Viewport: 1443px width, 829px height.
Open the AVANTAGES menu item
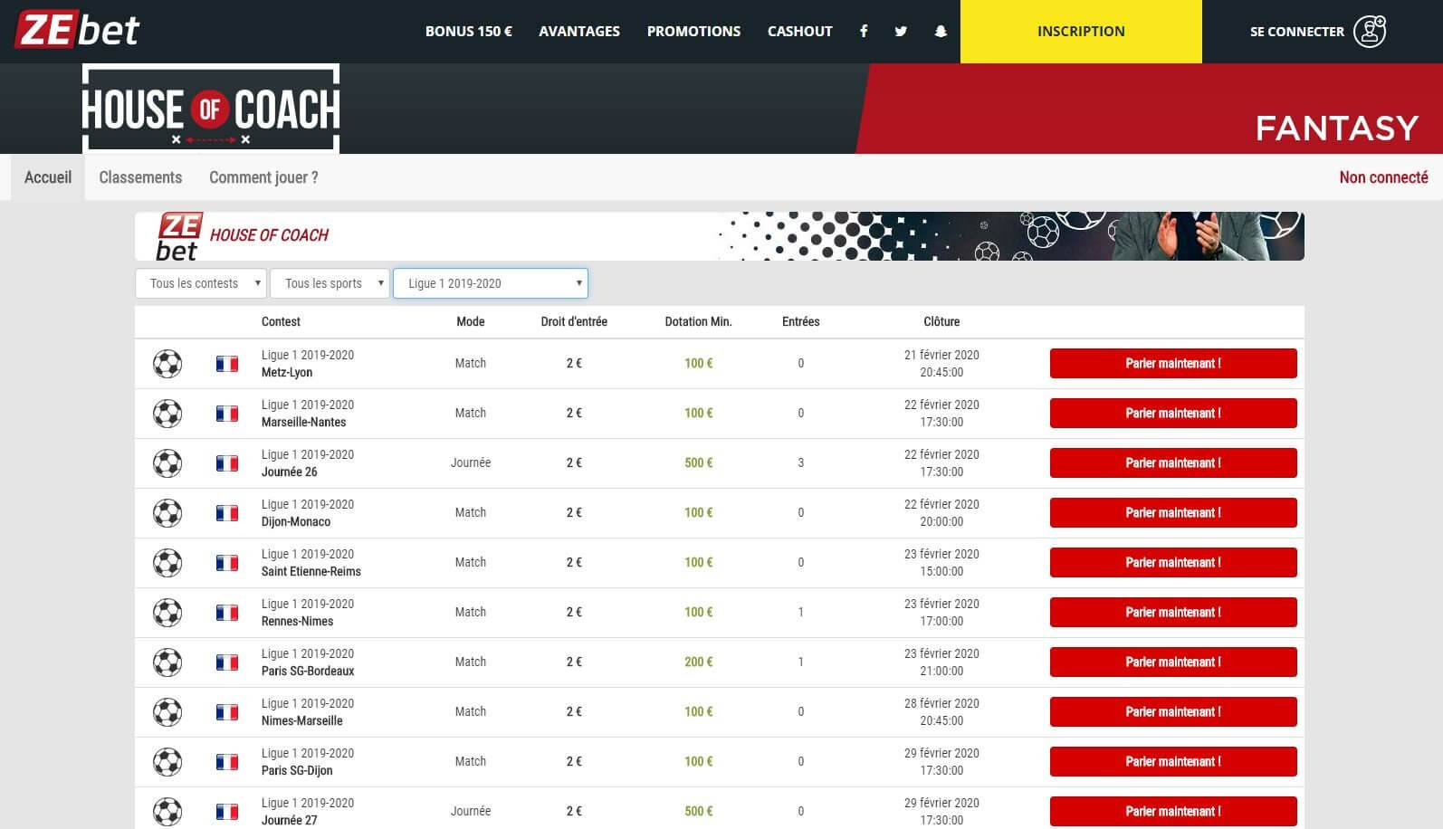(579, 31)
